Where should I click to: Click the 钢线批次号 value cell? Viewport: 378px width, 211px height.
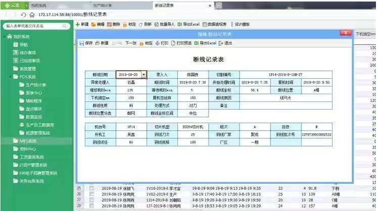tap(316, 134)
